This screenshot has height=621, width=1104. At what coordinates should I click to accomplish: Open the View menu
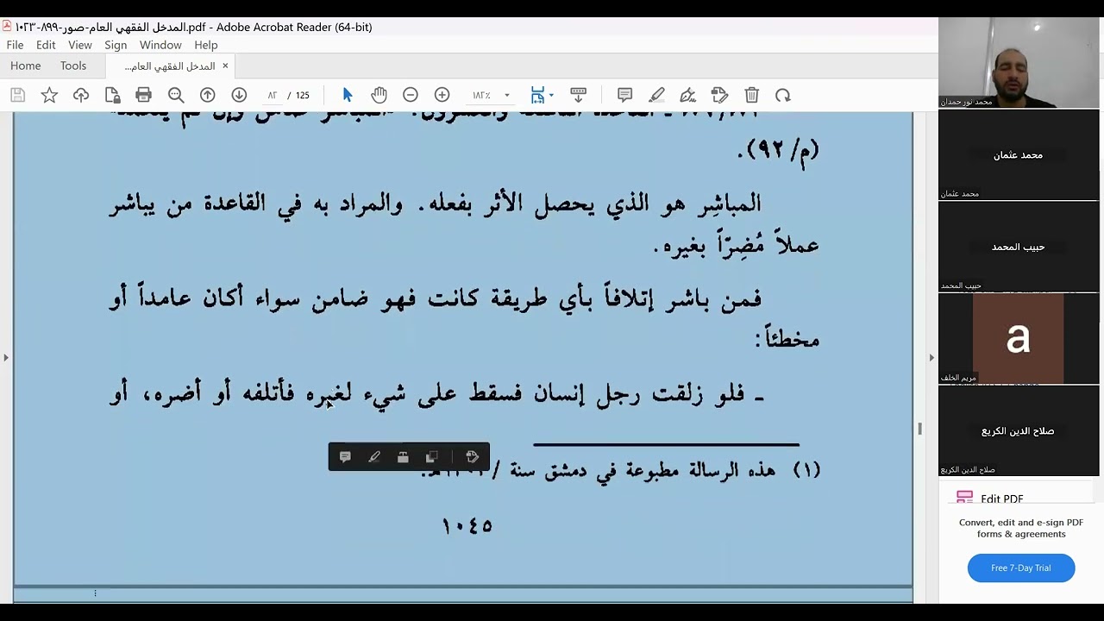click(80, 45)
